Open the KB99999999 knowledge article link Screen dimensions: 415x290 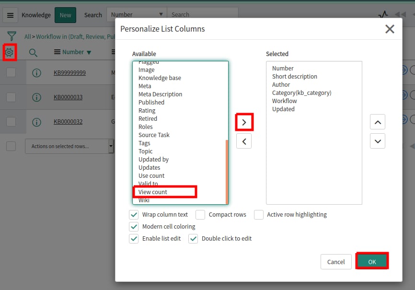point(71,72)
